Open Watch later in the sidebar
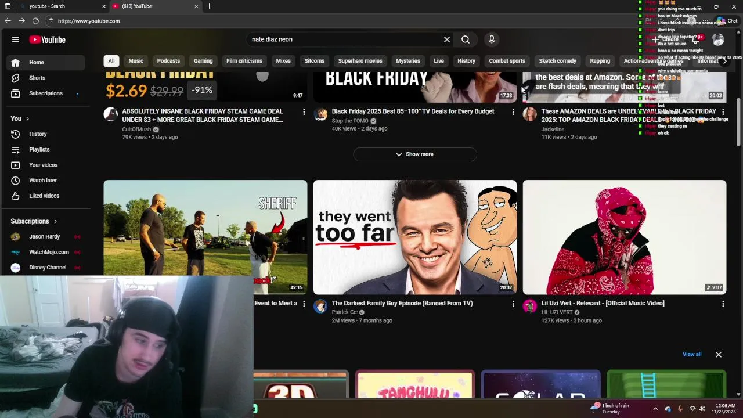 click(x=46, y=181)
